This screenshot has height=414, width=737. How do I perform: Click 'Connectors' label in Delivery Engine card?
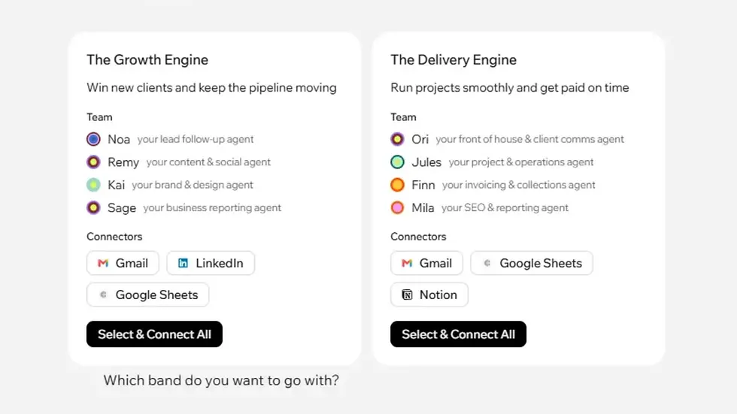point(418,237)
